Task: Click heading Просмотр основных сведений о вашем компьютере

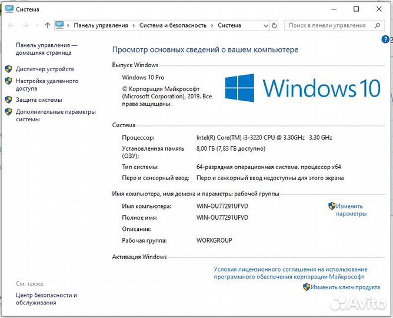Action: 205,49
